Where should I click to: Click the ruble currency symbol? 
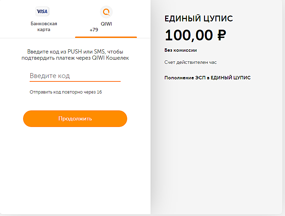click(222, 35)
